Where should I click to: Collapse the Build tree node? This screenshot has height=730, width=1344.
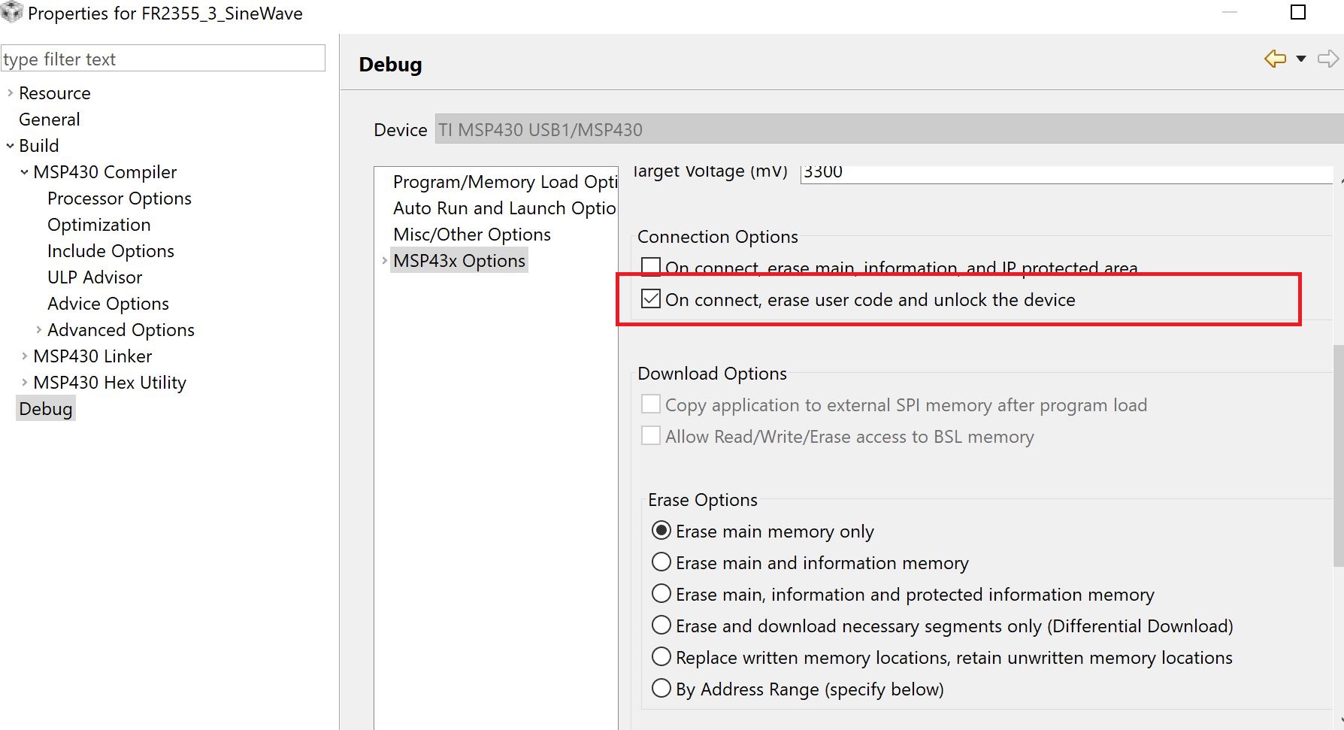click(10, 146)
